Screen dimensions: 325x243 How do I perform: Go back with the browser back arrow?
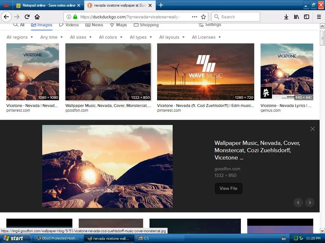[6, 17]
